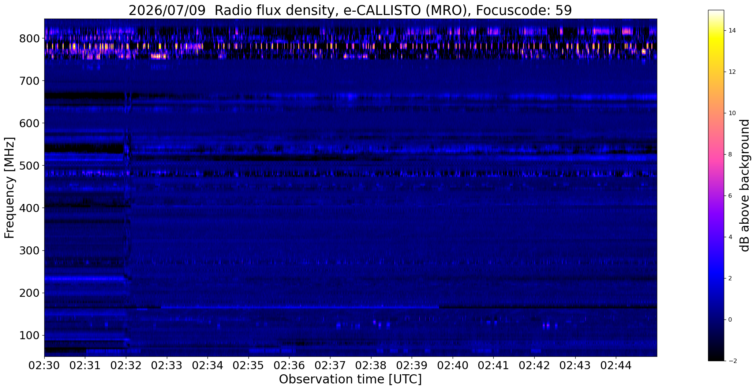
Task: Click the Frequency [MHz] axis label
Action: (10, 188)
